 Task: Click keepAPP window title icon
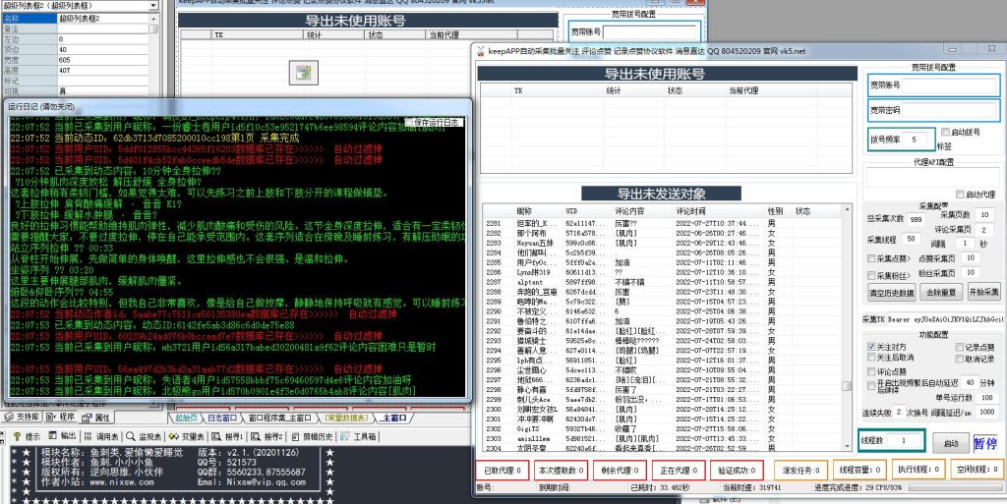coord(481,51)
